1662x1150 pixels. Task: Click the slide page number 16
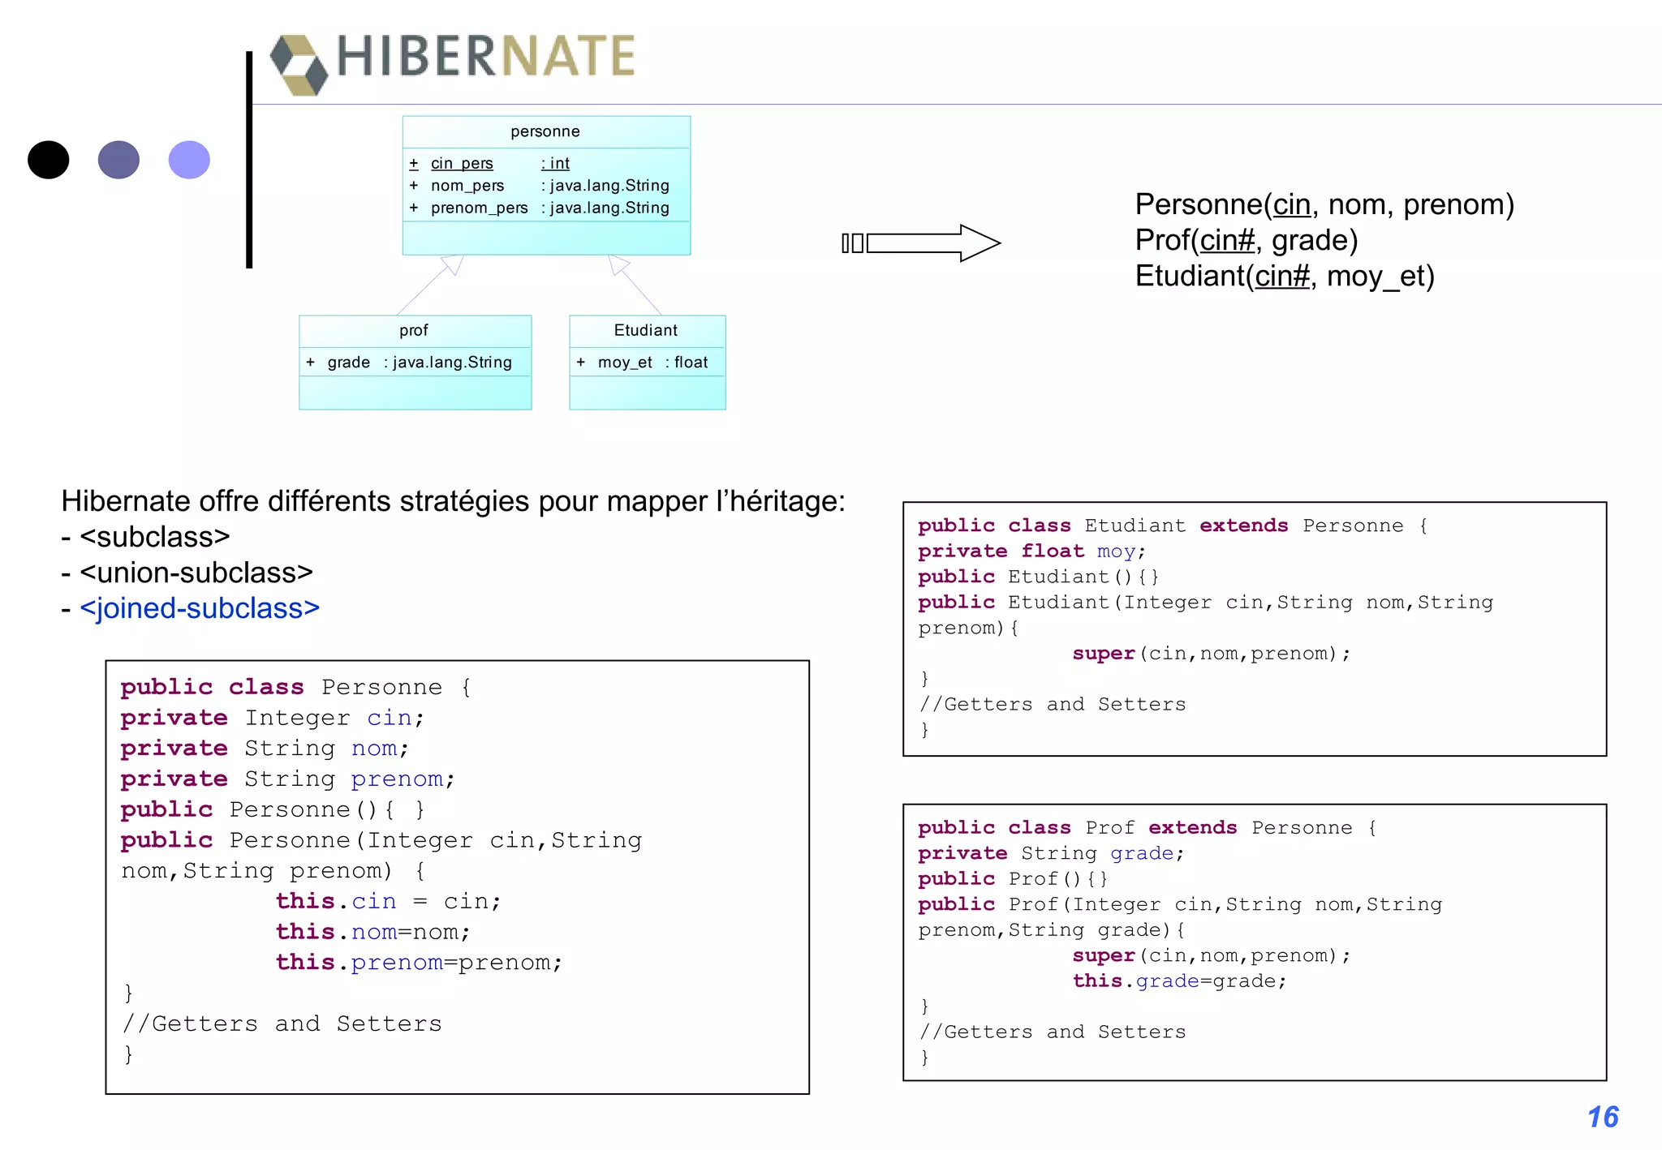click(1603, 1117)
